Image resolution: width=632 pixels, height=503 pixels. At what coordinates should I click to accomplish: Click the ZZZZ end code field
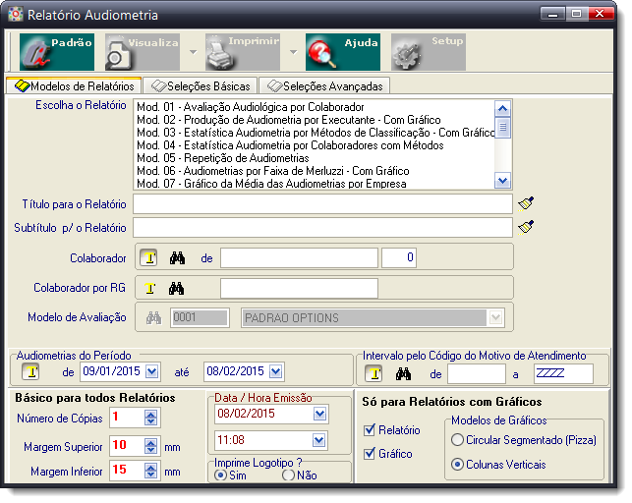[x=563, y=373]
